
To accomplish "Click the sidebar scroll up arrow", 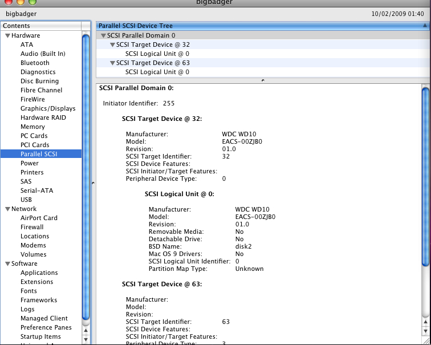I will pos(86,330).
